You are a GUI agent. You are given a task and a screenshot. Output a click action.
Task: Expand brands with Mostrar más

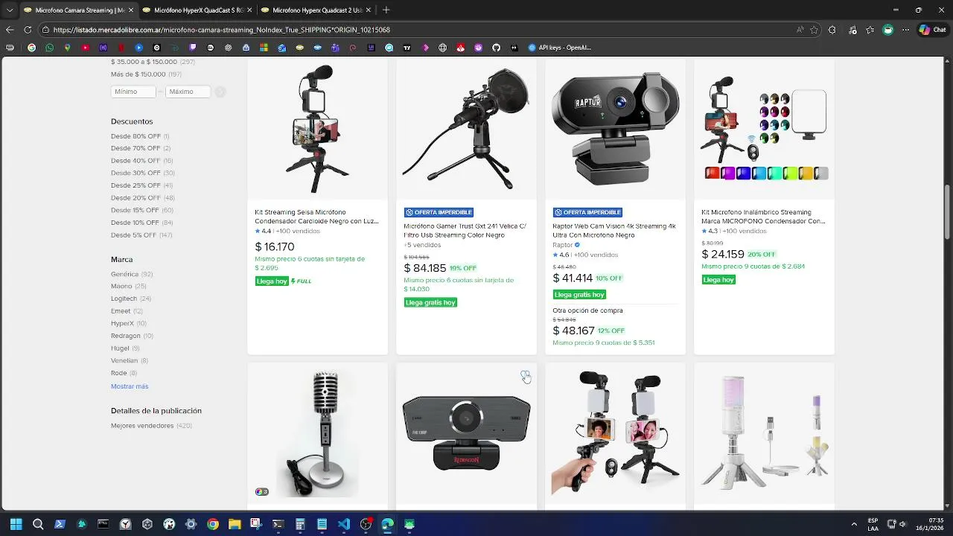(x=130, y=386)
